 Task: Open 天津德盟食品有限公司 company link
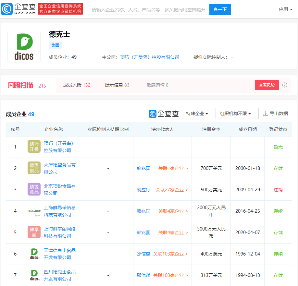pyautogui.click(x=60, y=168)
